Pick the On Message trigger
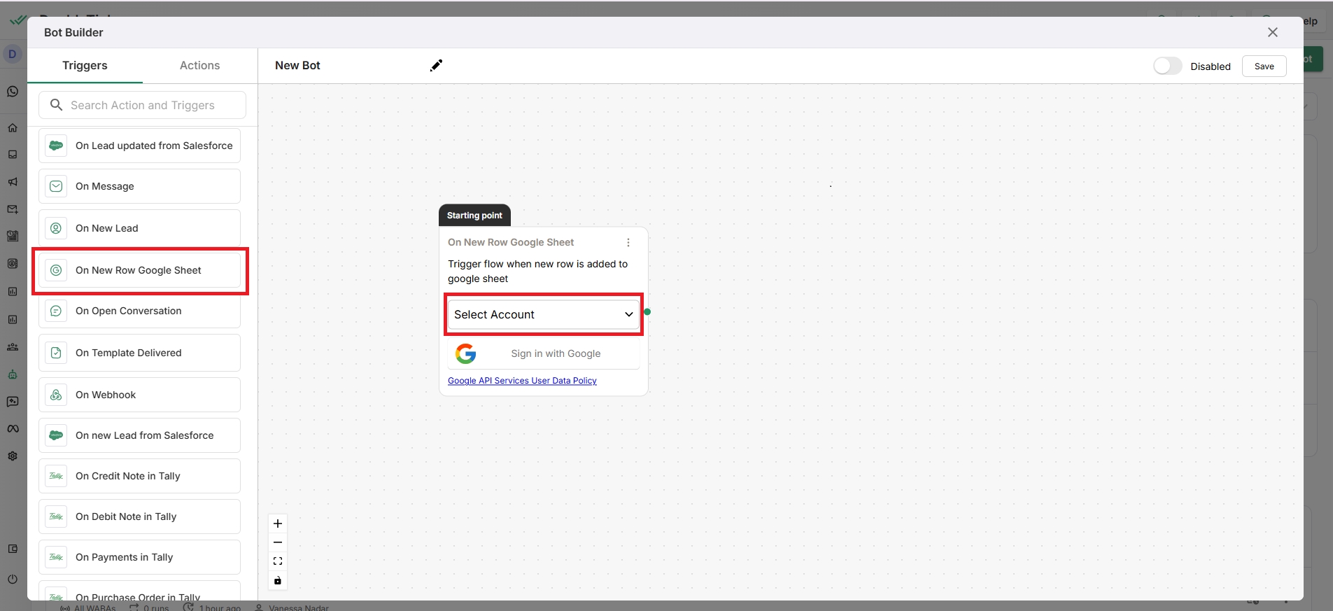This screenshot has height=611, width=1333. pyautogui.click(x=139, y=186)
